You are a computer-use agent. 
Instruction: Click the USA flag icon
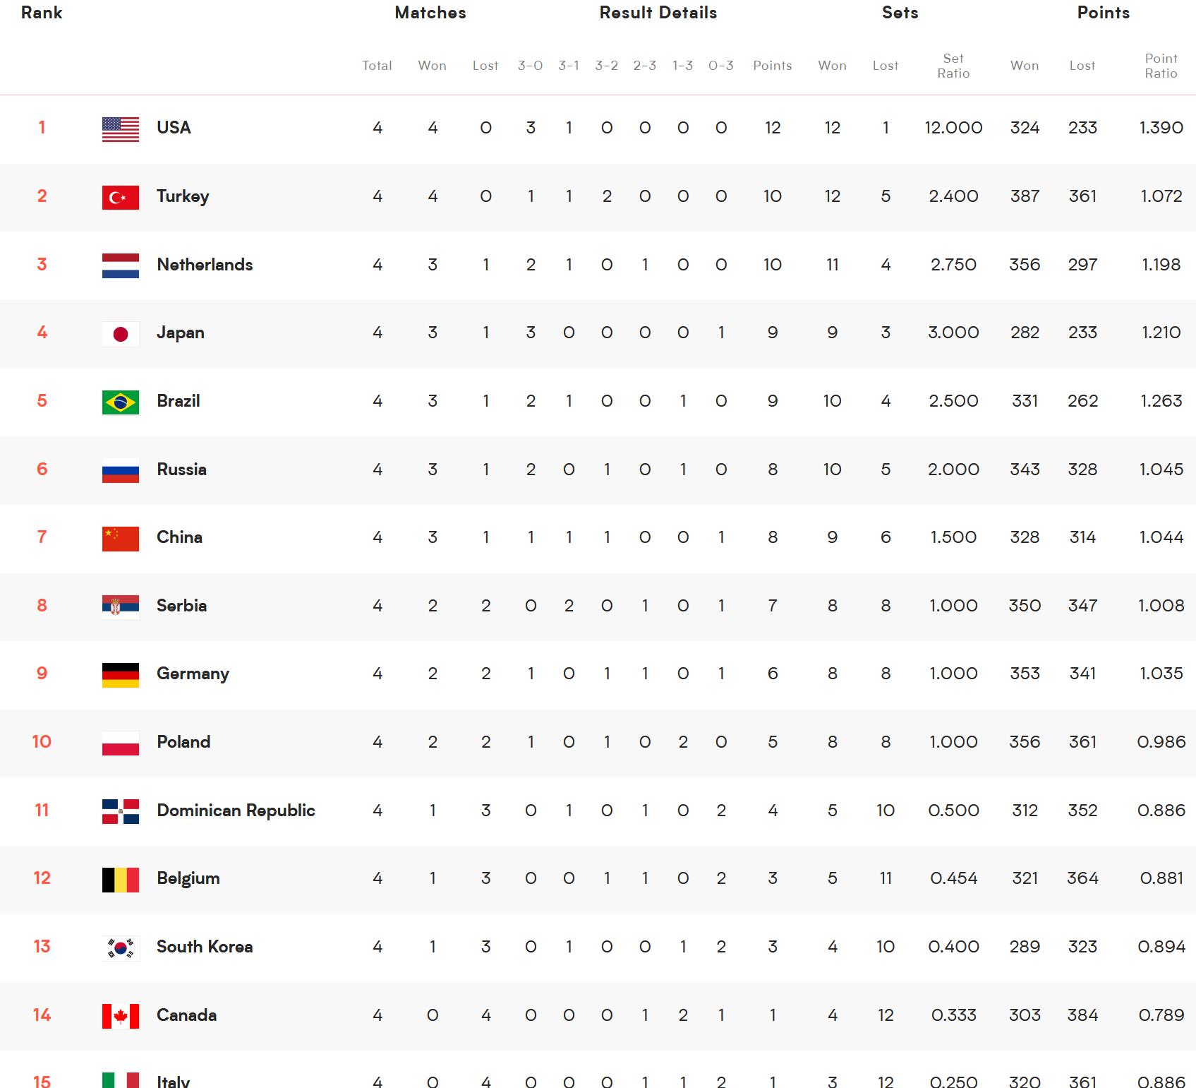[x=121, y=128]
